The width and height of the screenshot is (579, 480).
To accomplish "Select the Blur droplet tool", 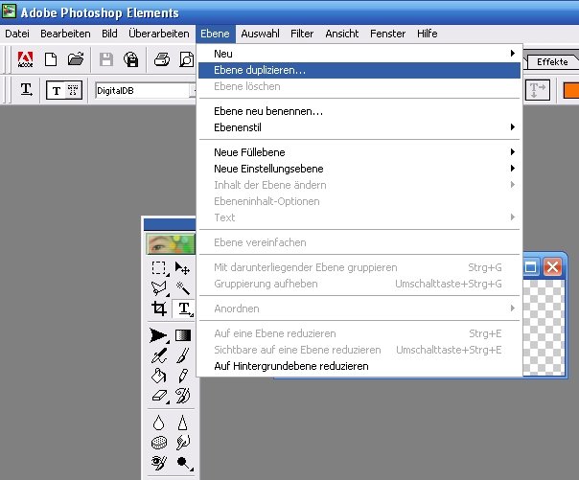I will tap(159, 423).
